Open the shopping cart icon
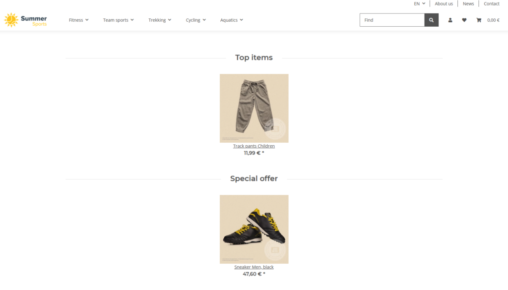 [479, 20]
